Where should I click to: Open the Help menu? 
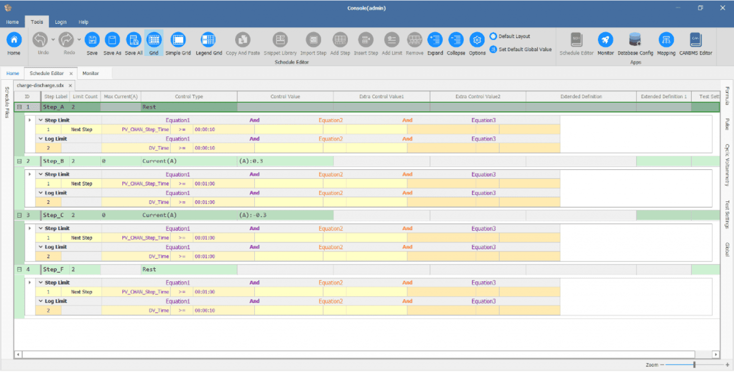(x=84, y=21)
